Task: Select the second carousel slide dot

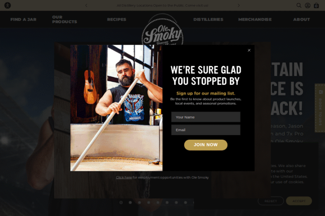Action: coord(130,202)
